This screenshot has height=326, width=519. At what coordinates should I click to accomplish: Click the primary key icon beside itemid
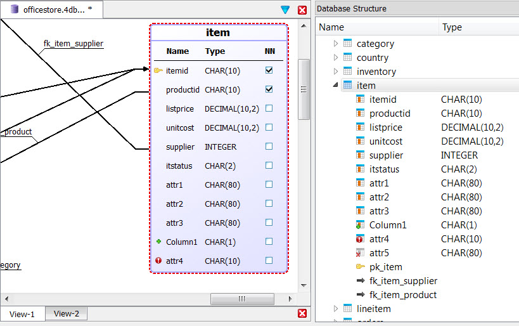(158, 70)
